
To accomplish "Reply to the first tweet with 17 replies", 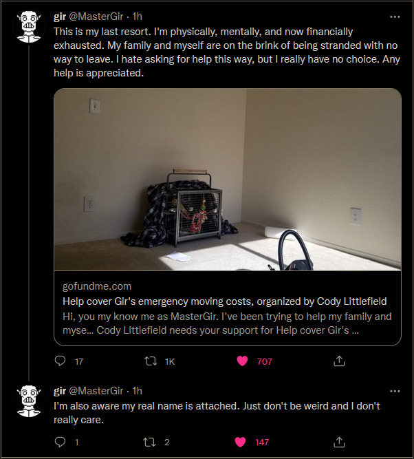I will coord(61,361).
